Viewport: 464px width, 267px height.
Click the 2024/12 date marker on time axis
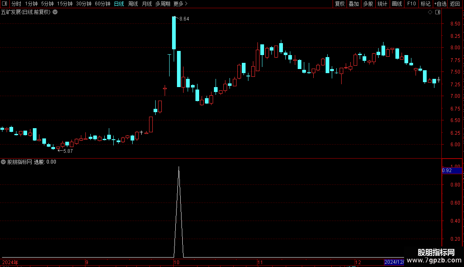[x=394, y=262]
